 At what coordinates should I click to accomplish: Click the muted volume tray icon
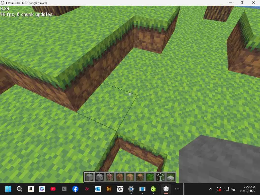tap(234, 189)
